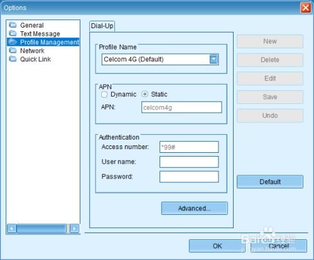Click the Celcom 4G (Default) combo box
Image resolution: width=314 pixels, height=260 pixels.
coord(160,60)
